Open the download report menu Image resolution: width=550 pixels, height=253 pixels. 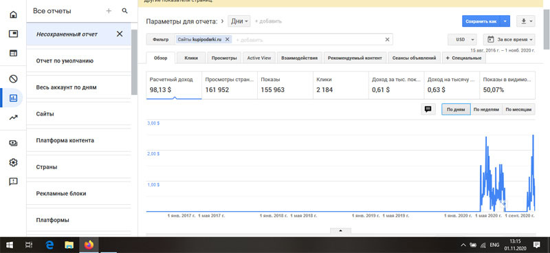click(525, 21)
